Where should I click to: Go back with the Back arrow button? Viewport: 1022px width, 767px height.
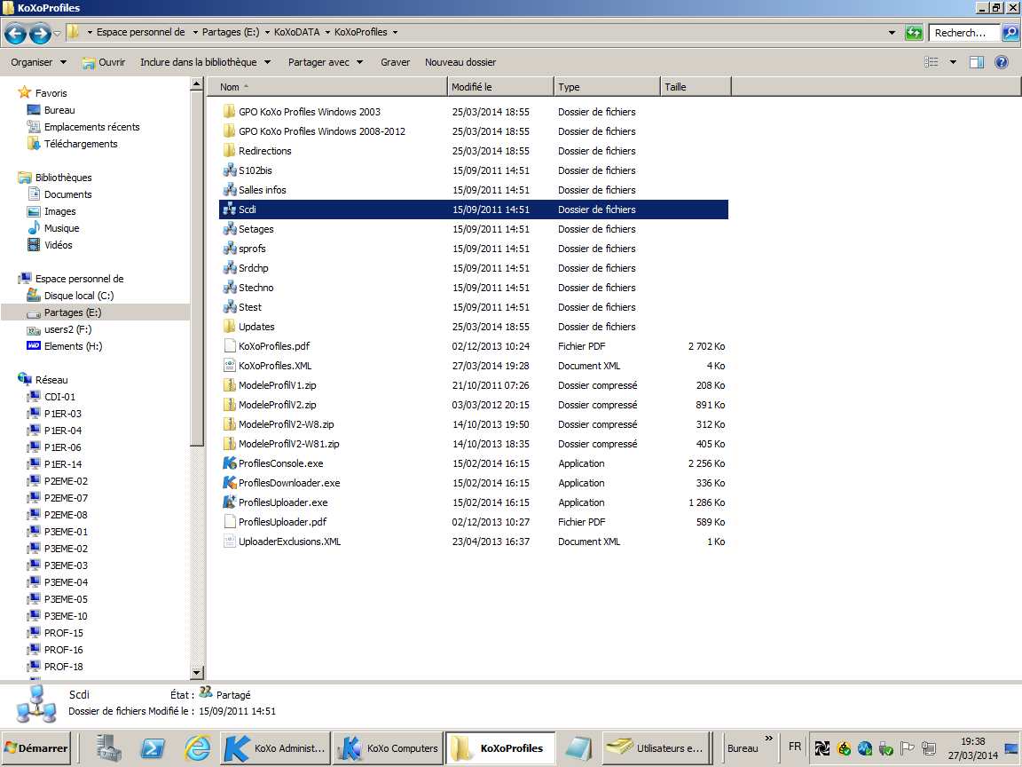click(16, 33)
